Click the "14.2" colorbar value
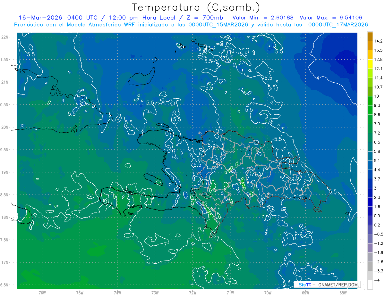This screenshot has width=385, height=297. pos(378,41)
